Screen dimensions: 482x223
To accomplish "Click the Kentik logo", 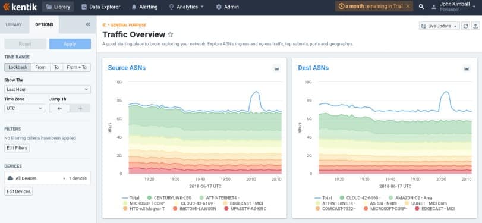I will pos(20,7).
